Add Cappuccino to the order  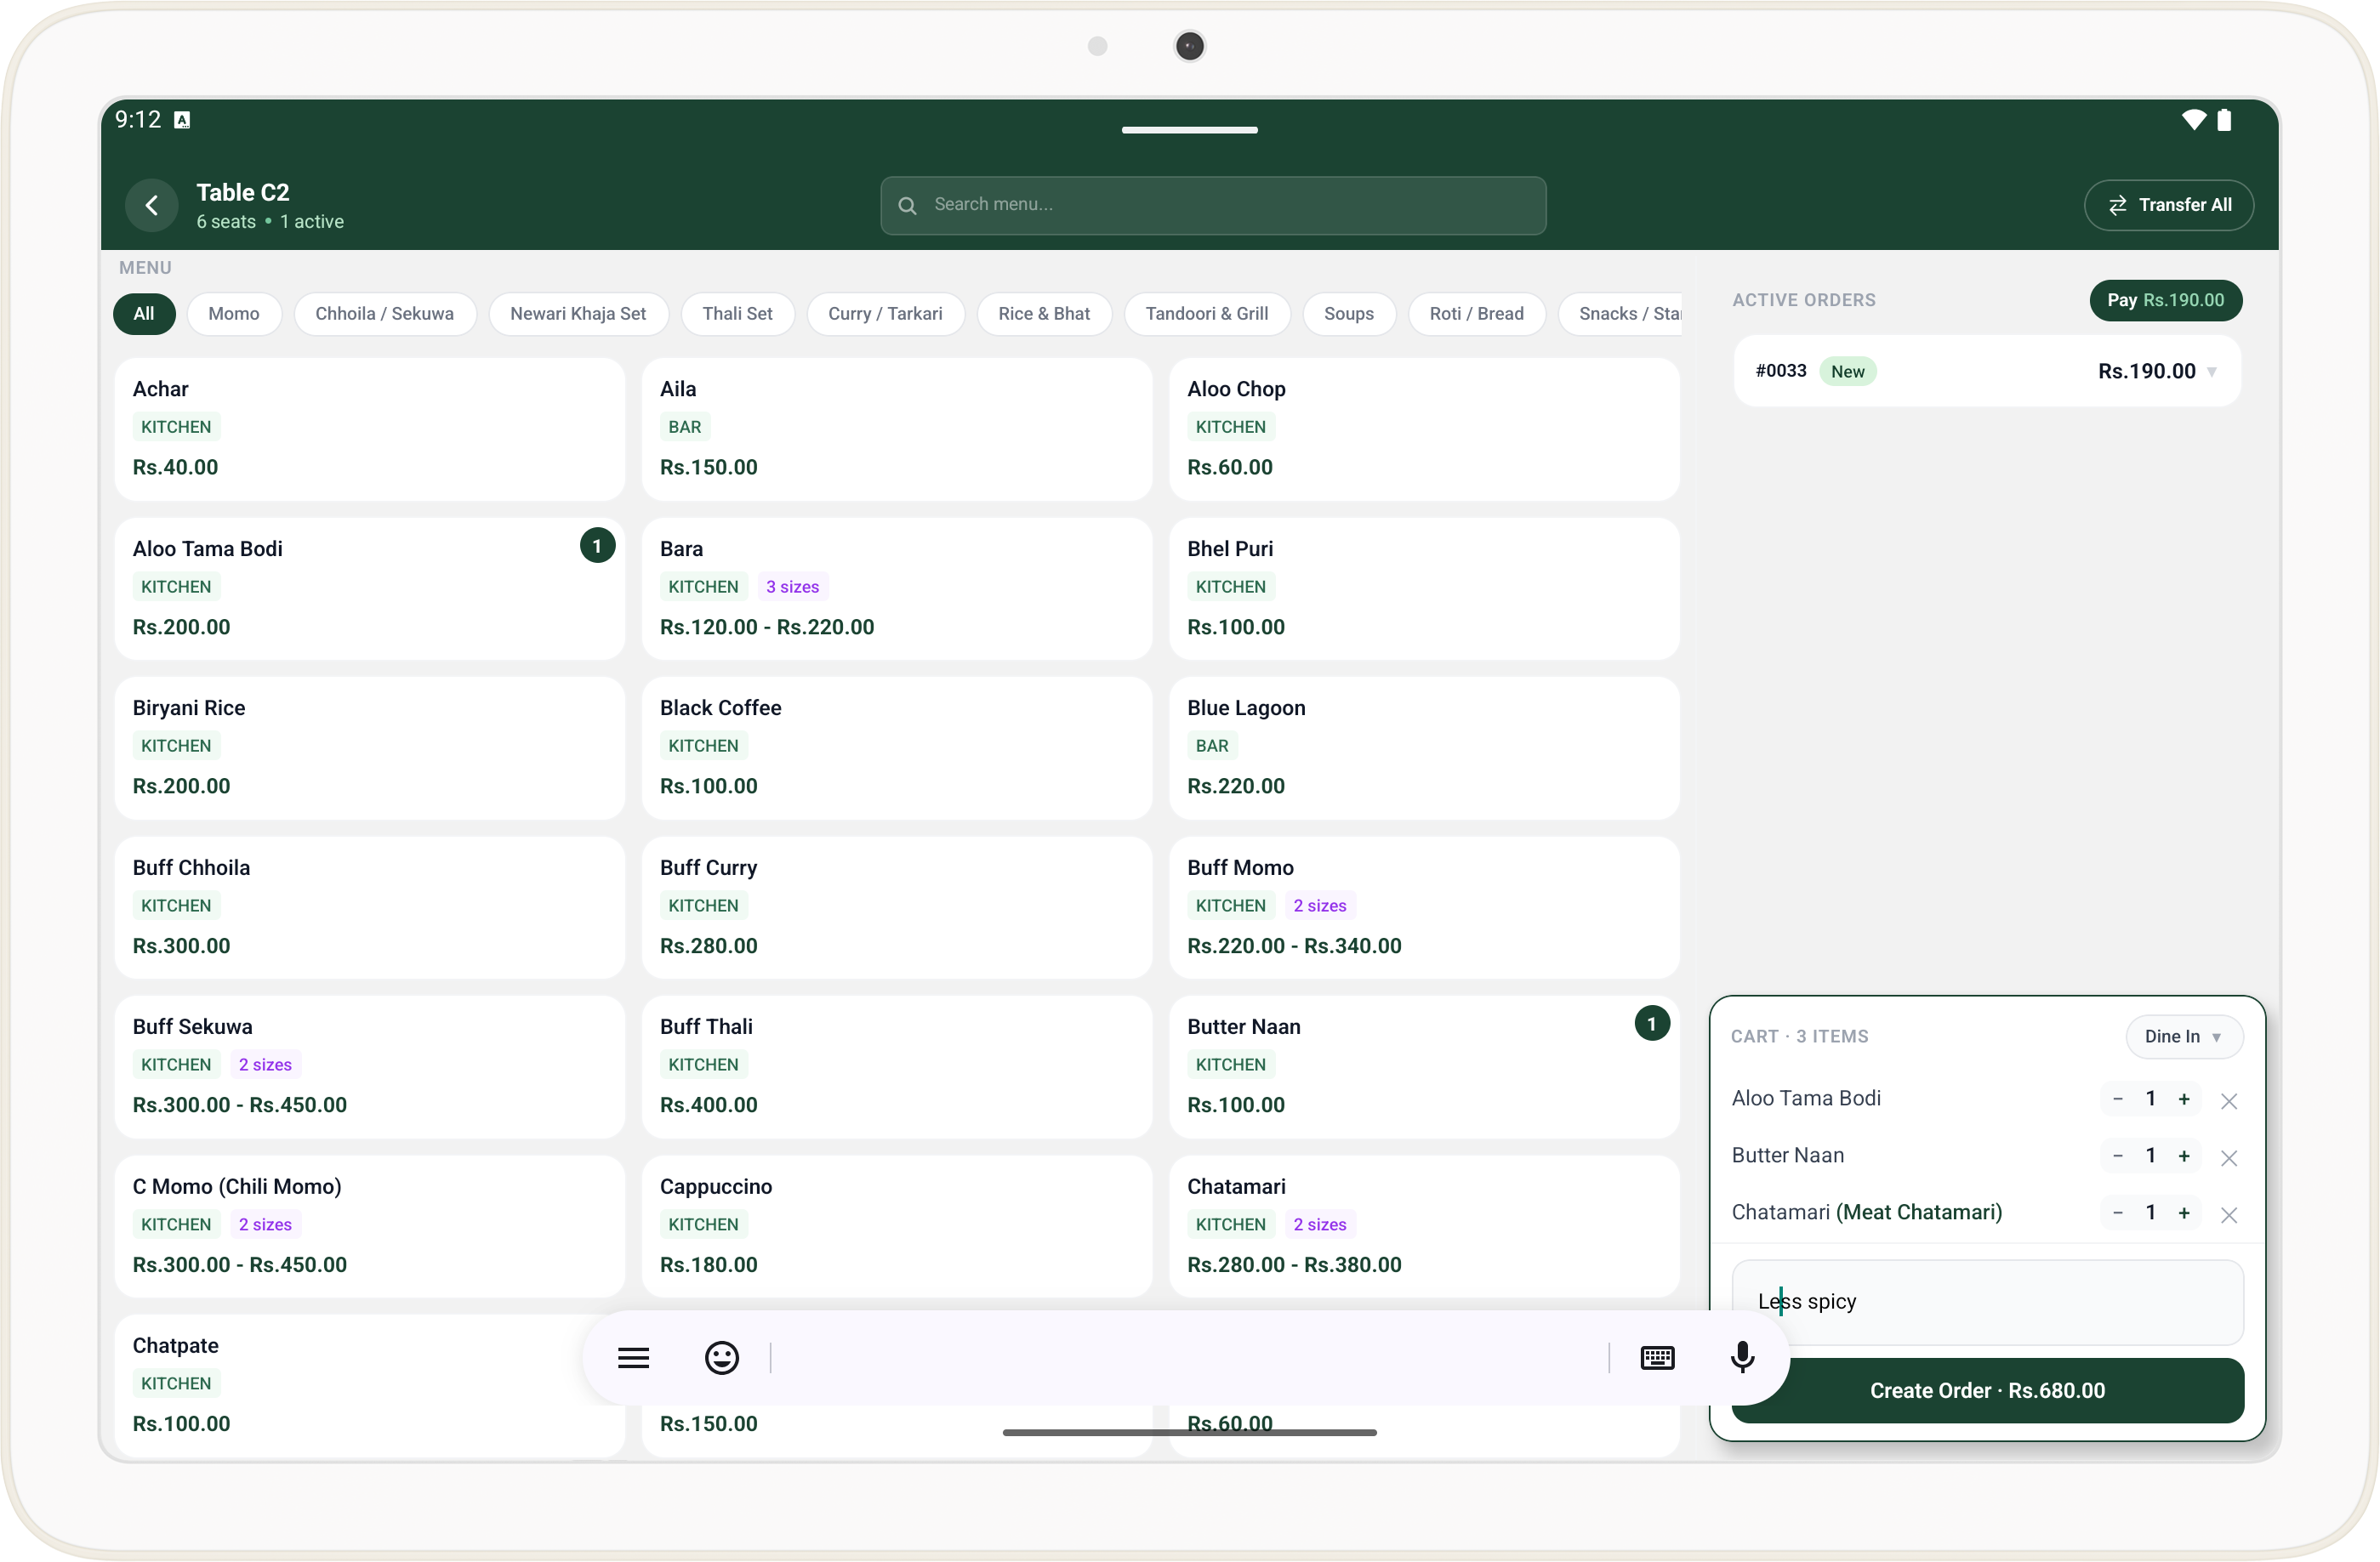[896, 1226]
